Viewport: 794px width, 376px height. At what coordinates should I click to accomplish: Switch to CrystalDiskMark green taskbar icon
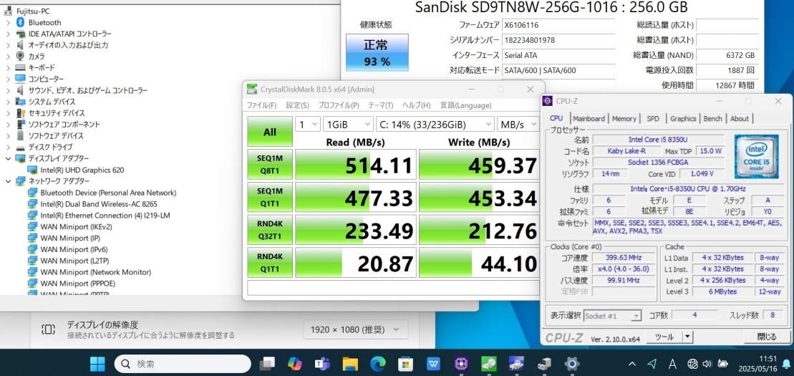489,363
